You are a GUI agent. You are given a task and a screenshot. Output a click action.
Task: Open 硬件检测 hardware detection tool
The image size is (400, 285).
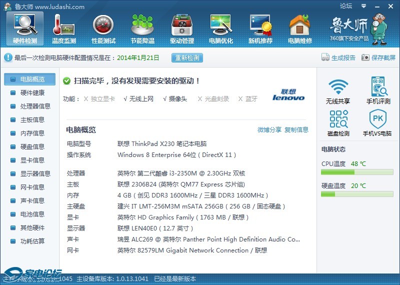pos(25,28)
